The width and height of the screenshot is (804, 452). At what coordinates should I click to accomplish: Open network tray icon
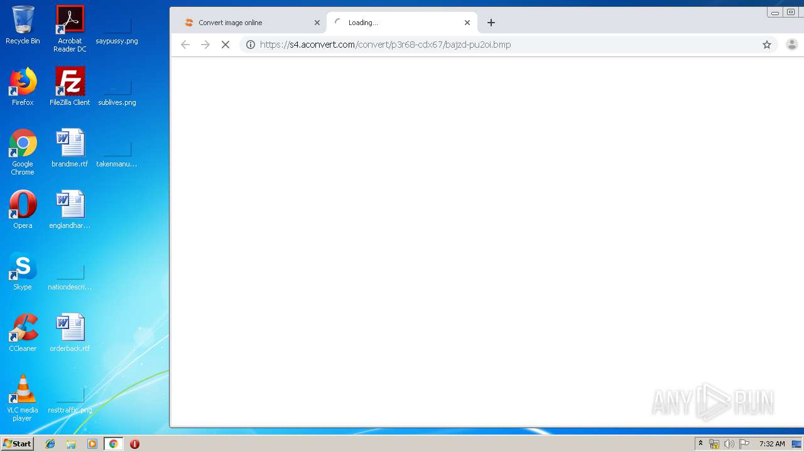coord(714,444)
